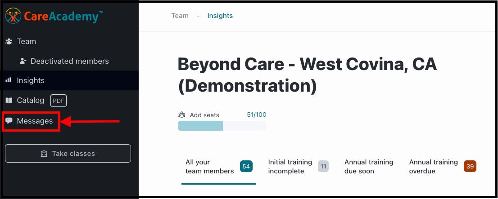
Task: Select the Team sidebar item
Action: (x=21, y=41)
